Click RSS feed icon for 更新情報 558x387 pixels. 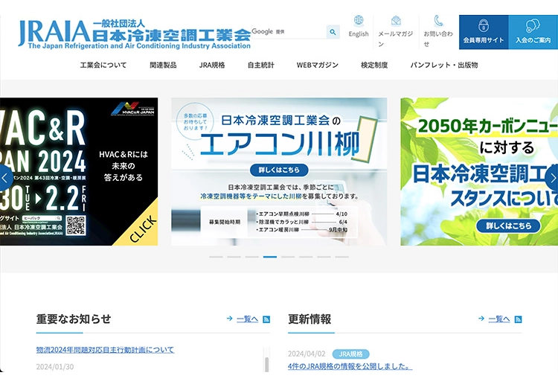tap(519, 319)
